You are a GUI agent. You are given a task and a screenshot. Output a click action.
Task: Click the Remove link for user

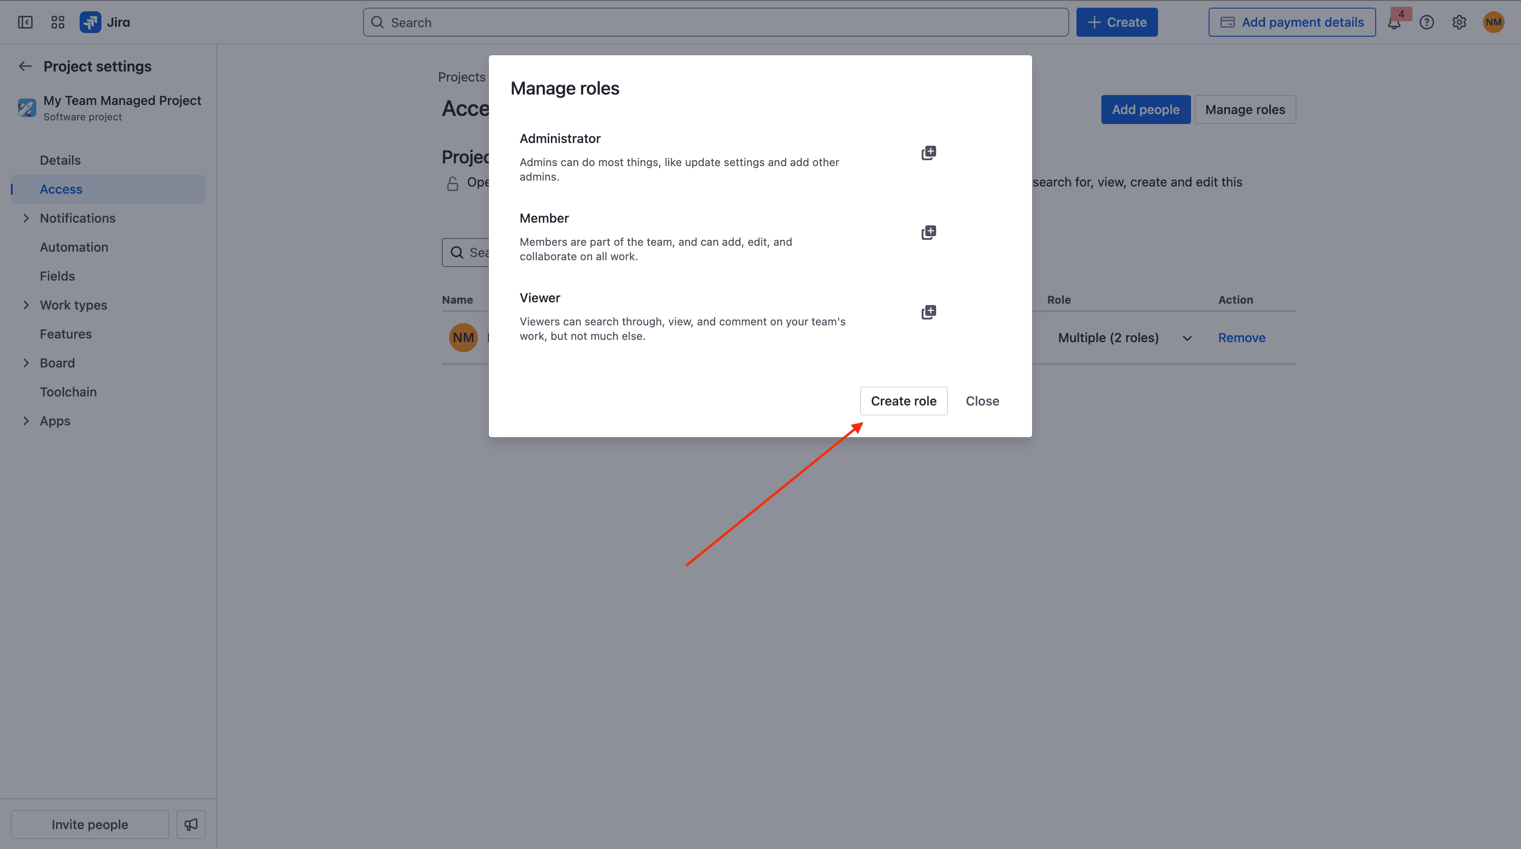[1241, 338]
